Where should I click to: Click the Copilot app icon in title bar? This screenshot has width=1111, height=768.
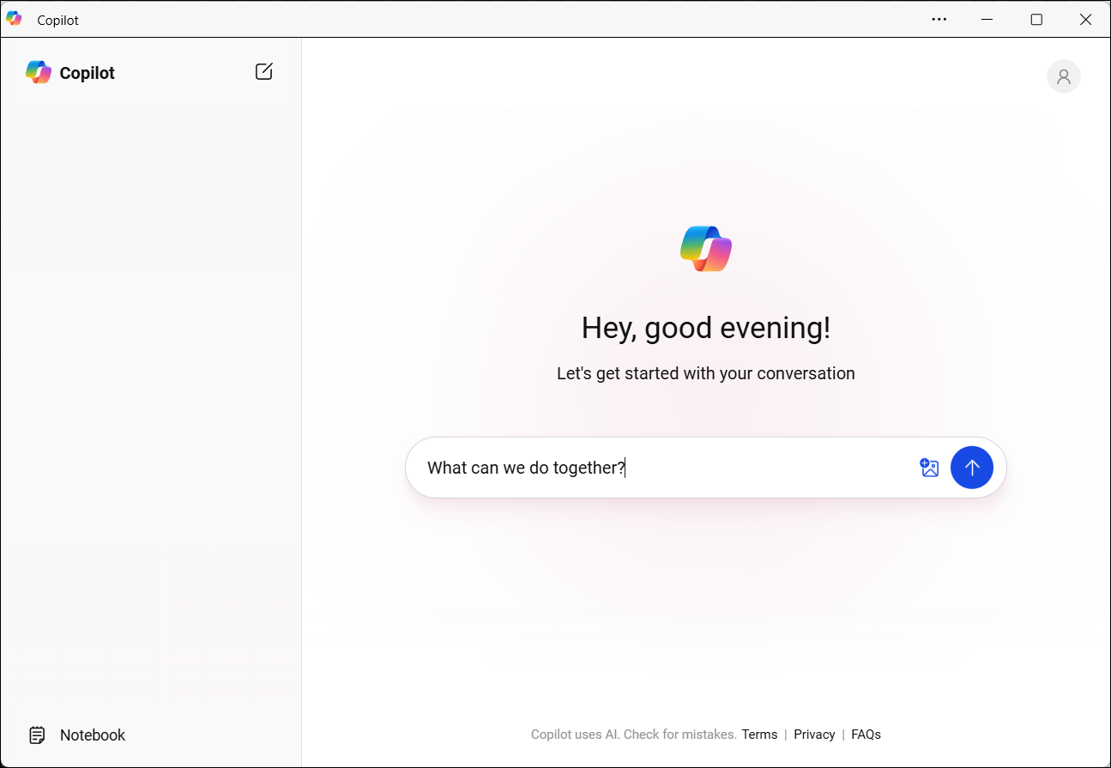coord(14,19)
